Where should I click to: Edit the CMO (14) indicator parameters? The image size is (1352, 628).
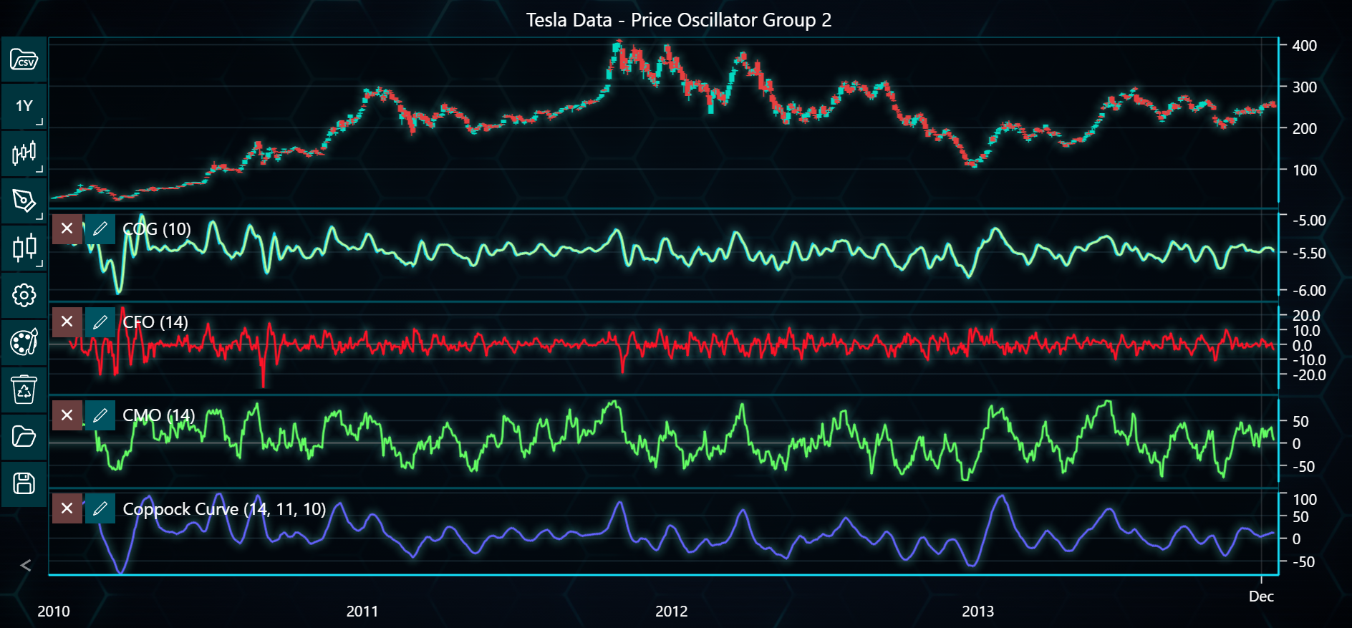point(100,415)
